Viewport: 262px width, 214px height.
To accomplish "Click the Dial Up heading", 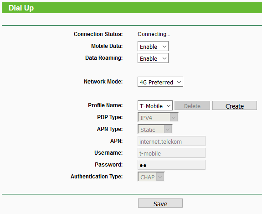I will coord(21,8).
